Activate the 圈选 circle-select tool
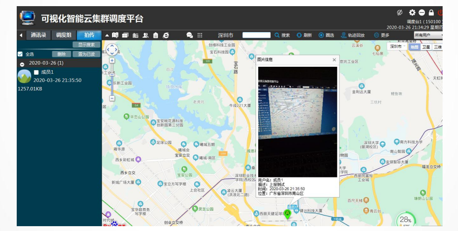 326,35
